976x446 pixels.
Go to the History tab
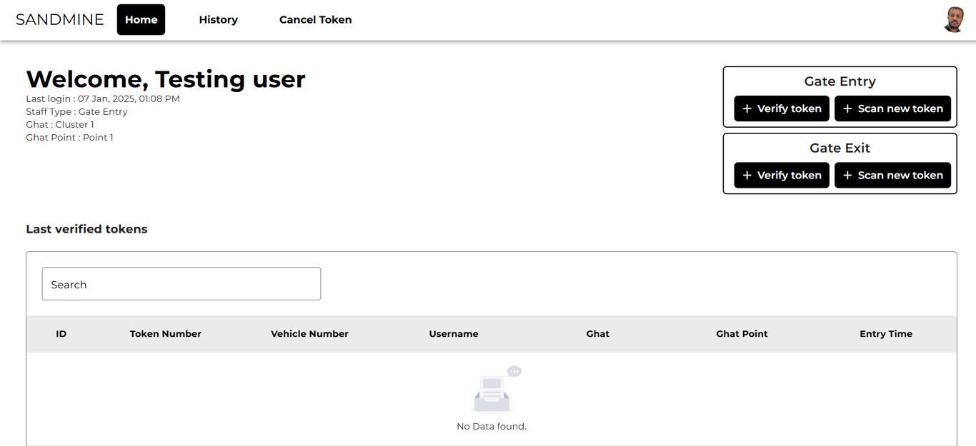[218, 20]
